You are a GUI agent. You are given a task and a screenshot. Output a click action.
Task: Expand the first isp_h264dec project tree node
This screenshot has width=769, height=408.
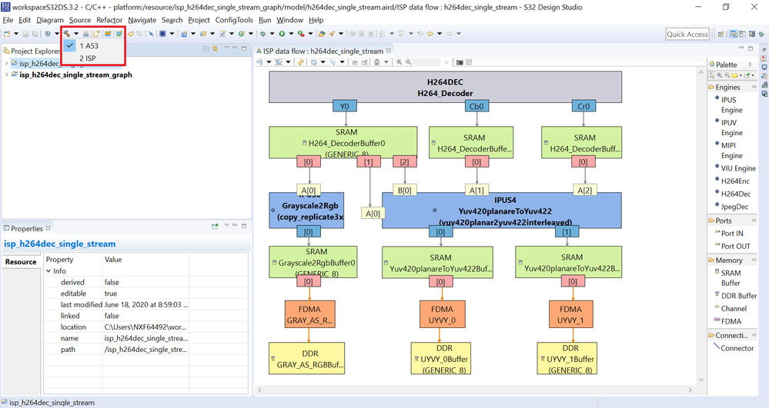coord(6,64)
